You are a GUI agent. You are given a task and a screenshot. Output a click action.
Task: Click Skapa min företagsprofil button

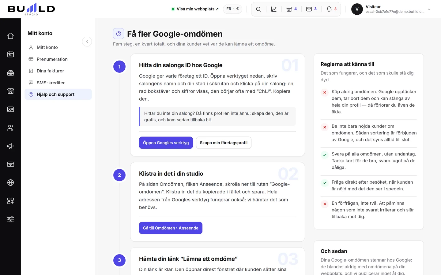point(224,143)
